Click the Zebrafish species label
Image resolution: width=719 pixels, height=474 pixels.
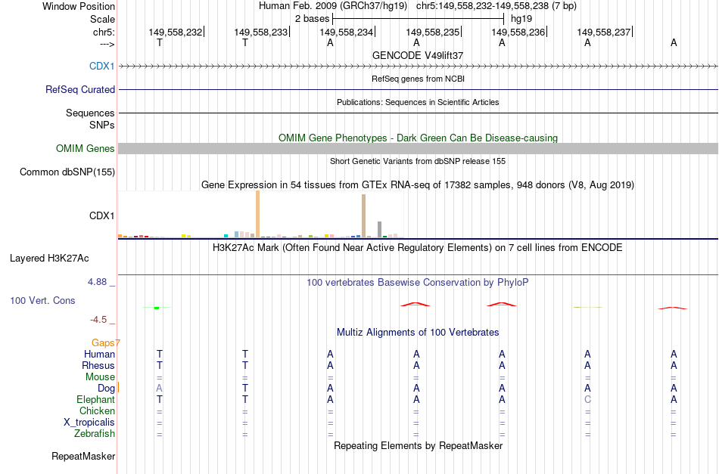point(95,433)
